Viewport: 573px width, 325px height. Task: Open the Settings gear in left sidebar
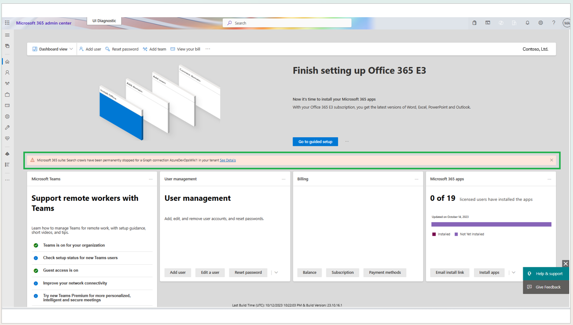pyautogui.click(x=7, y=117)
